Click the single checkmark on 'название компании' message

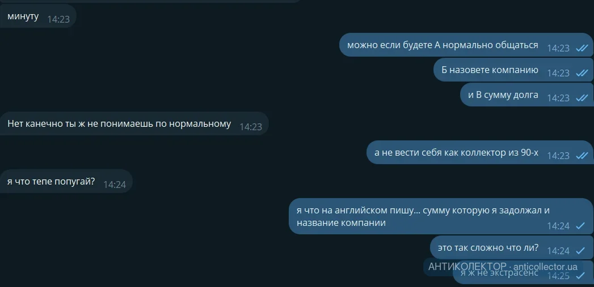click(580, 226)
